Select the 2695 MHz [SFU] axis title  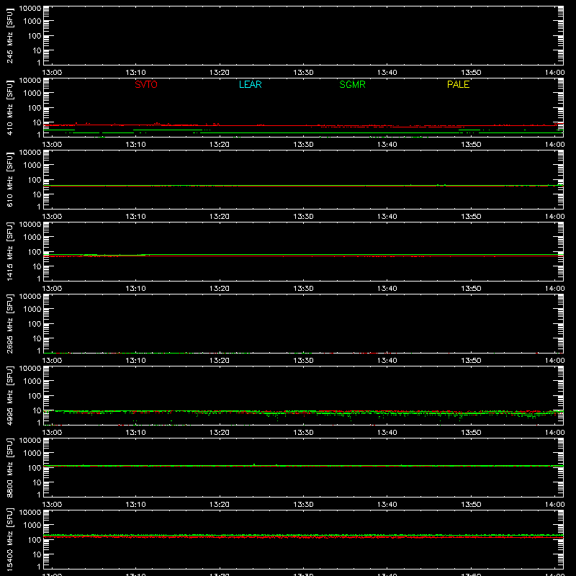[9, 323]
